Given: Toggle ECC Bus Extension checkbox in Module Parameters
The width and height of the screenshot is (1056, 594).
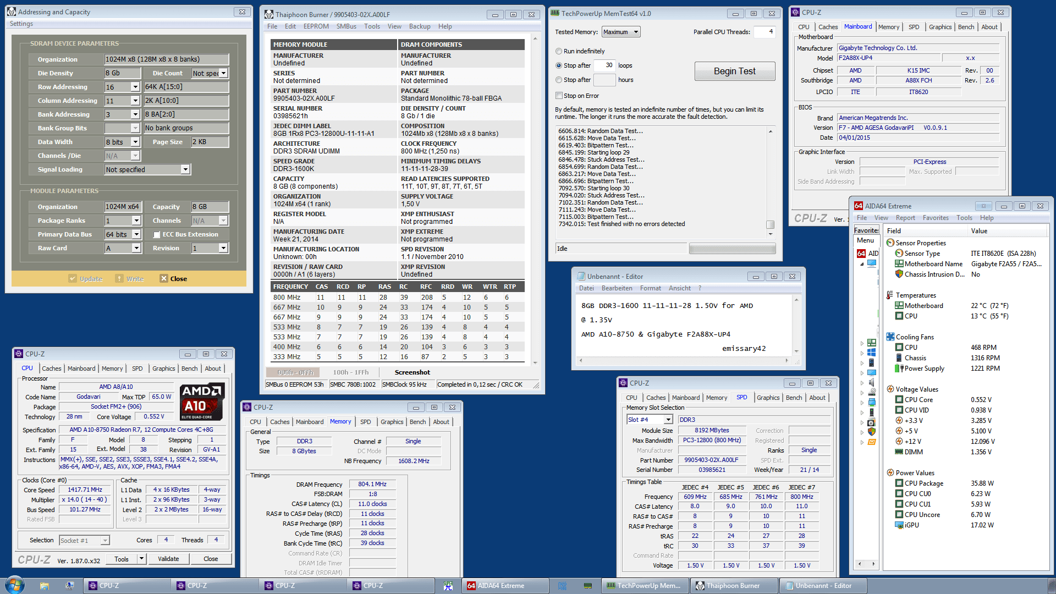Looking at the screenshot, I should [x=156, y=234].
